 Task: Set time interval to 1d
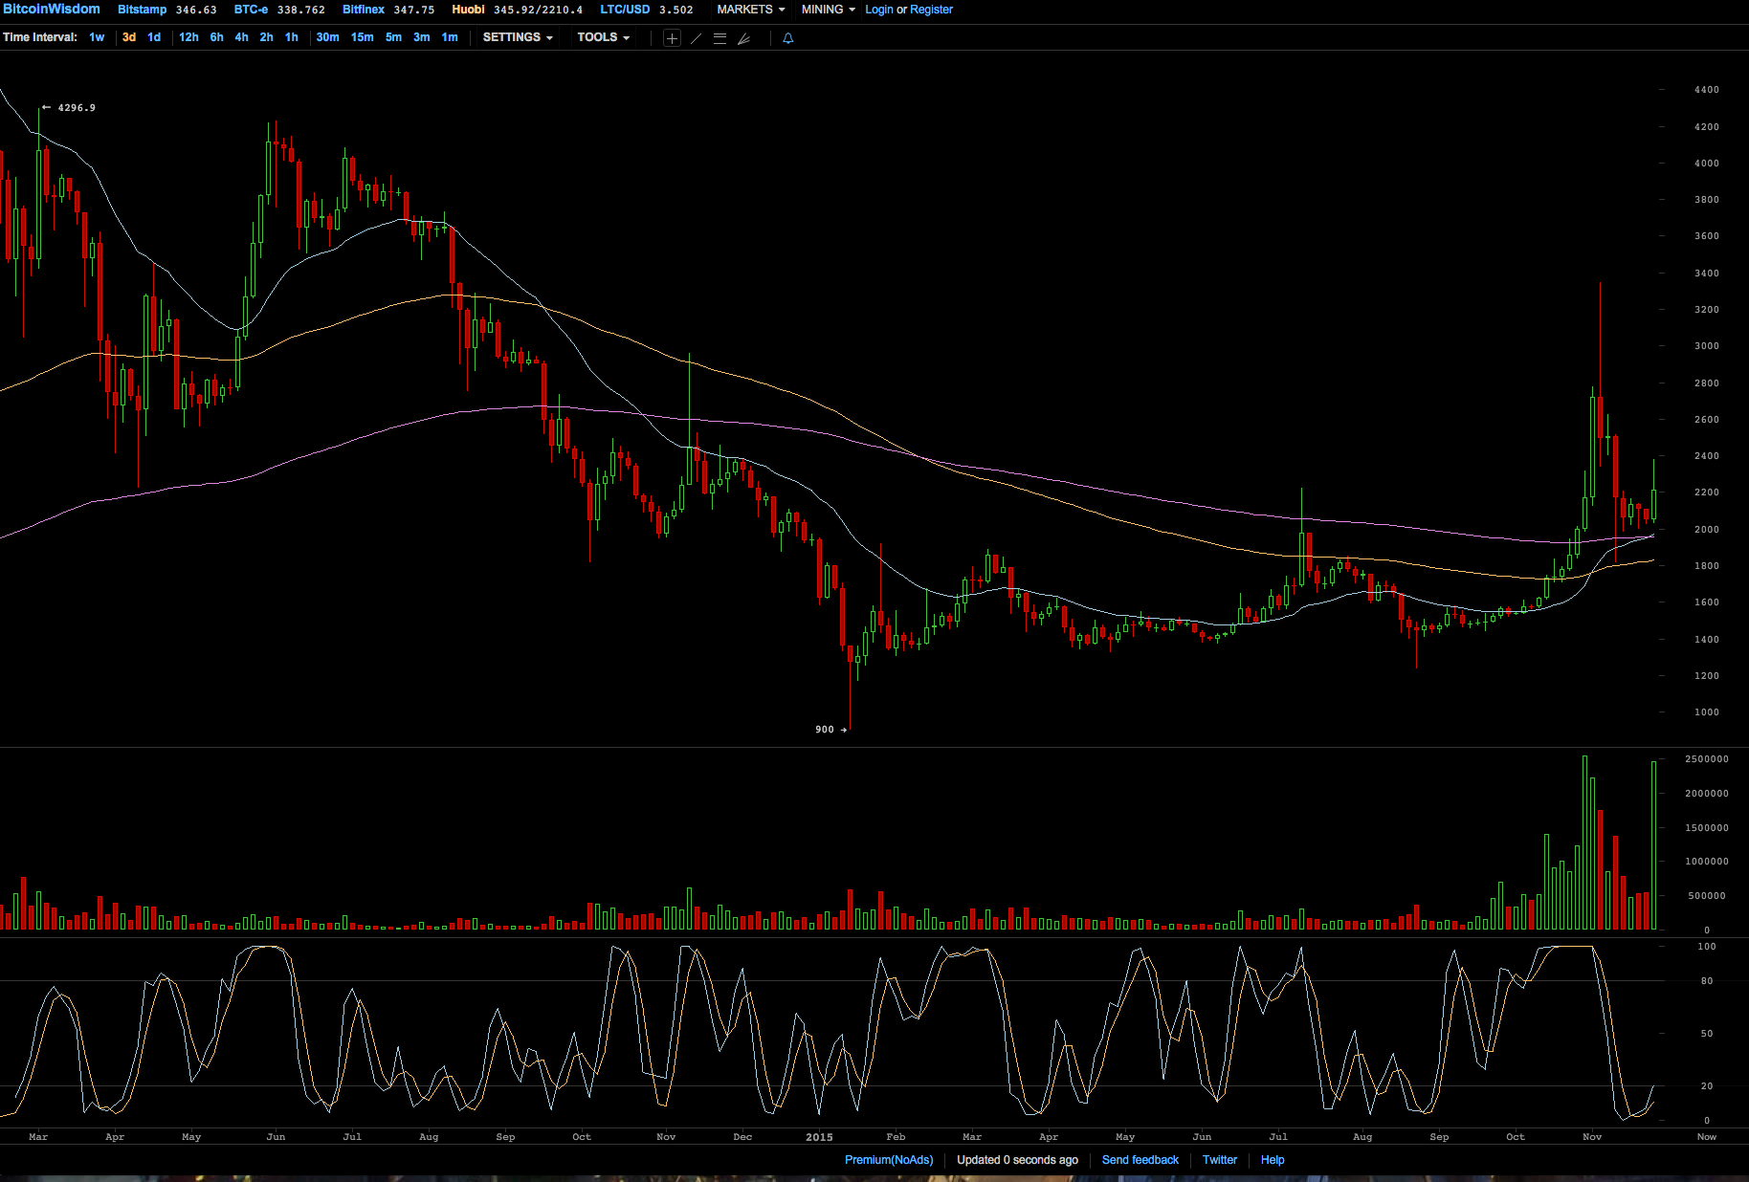coord(154,37)
